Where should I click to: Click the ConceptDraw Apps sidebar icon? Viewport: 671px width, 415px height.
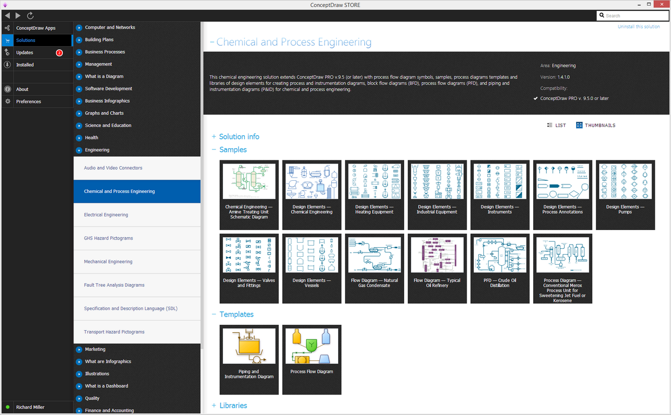(x=7, y=28)
